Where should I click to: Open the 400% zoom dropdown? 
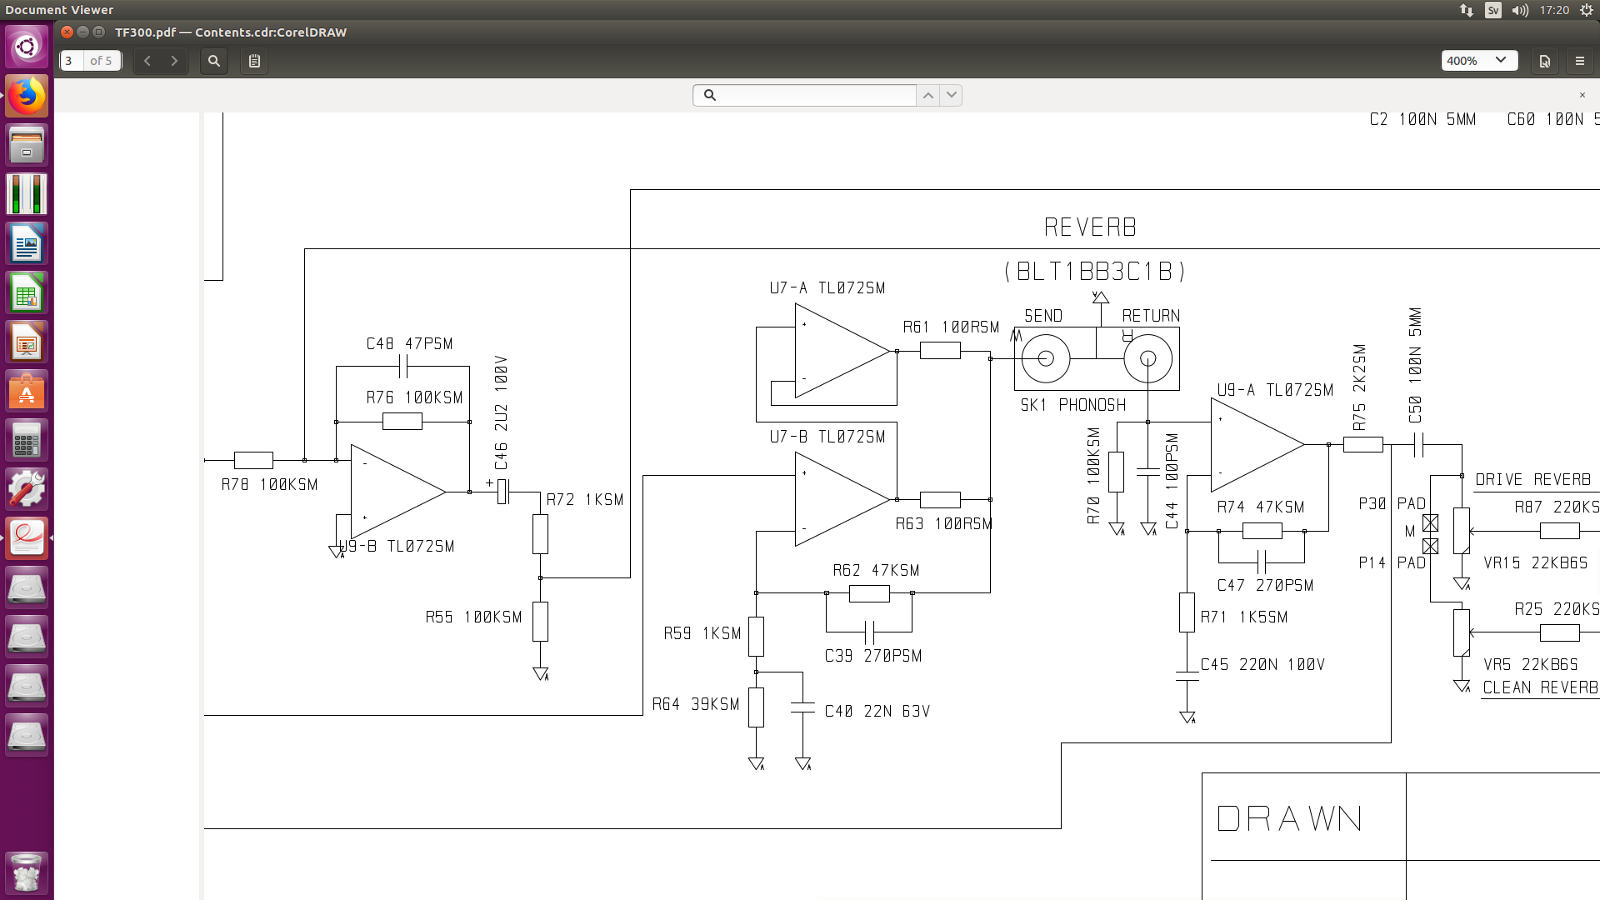coord(1479,61)
